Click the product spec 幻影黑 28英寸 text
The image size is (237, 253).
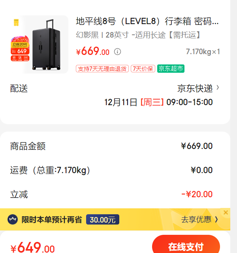[138, 35]
